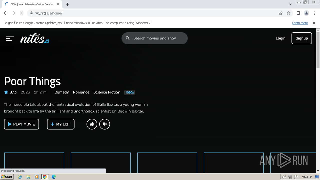View site information lock icon

(x=31, y=13)
